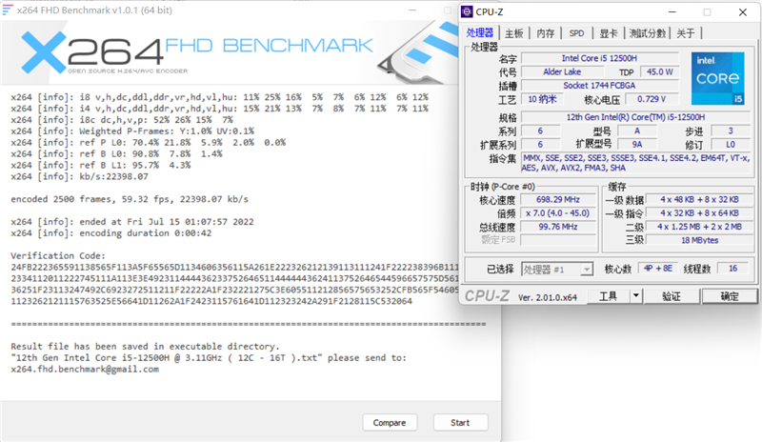Screen dimensions: 762x442
Task: Close the CPU-Z window
Action: point(743,12)
